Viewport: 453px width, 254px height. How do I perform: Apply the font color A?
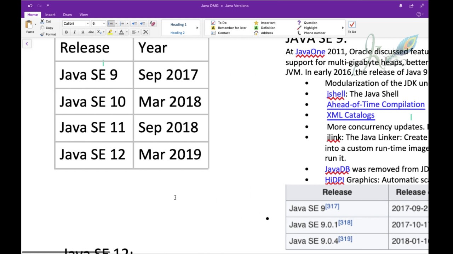(121, 32)
